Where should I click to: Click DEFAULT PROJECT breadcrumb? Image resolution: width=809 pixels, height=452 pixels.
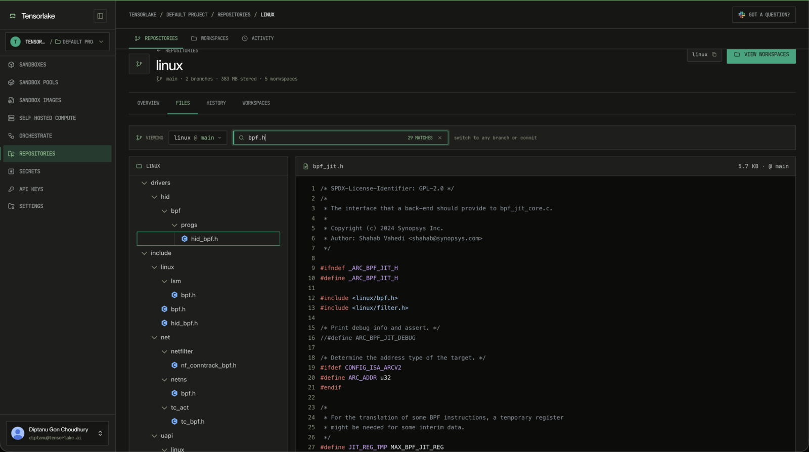187,15
